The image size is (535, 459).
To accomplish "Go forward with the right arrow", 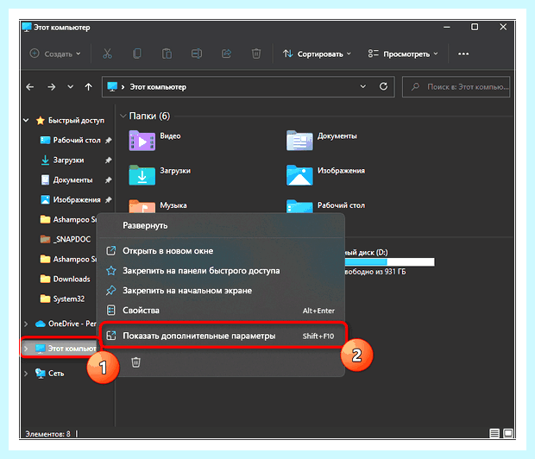I will [x=52, y=87].
